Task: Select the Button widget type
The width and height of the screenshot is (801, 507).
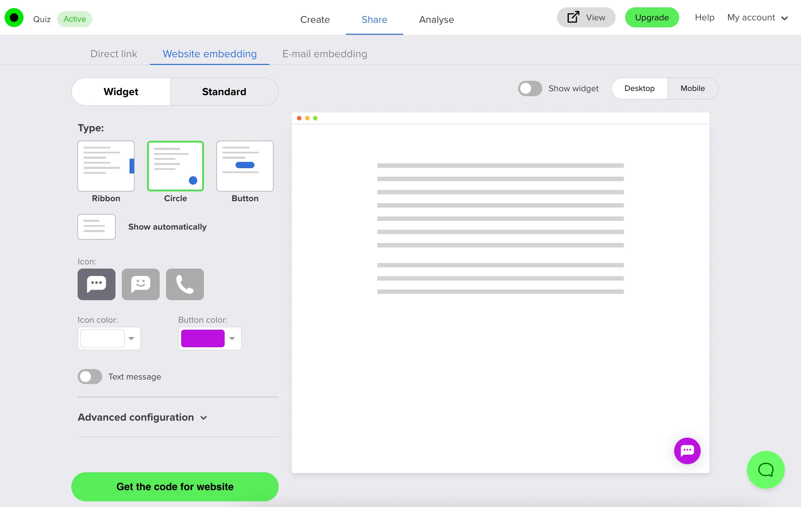Action: (x=245, y=166)
